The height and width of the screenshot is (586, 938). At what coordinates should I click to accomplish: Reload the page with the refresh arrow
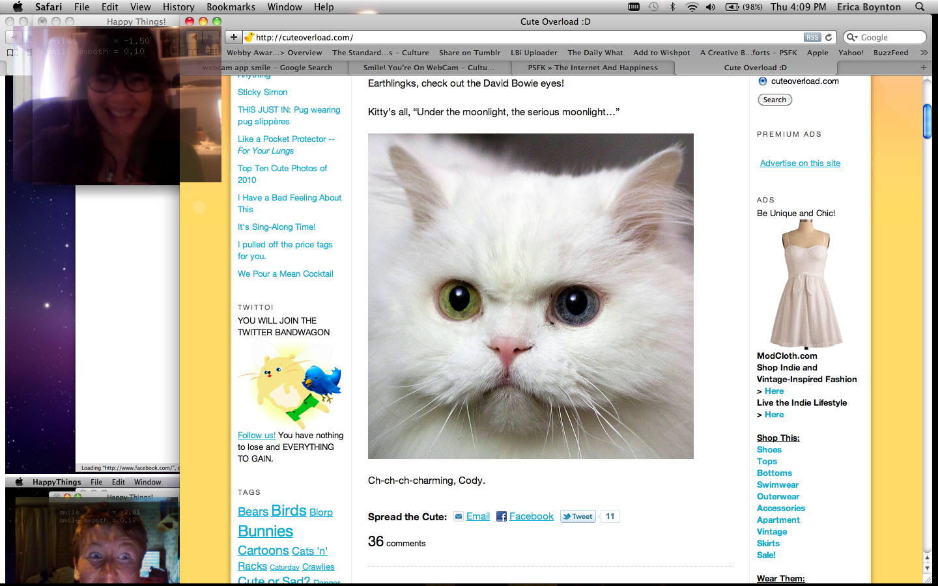[829, 37]
